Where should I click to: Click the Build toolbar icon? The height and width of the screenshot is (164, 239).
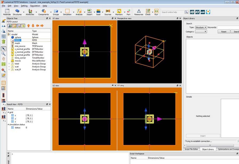(x=98, y=12)
